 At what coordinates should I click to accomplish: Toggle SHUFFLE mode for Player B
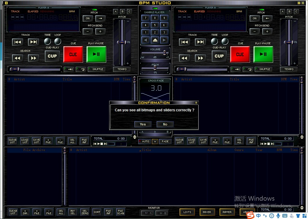(263, 69)
